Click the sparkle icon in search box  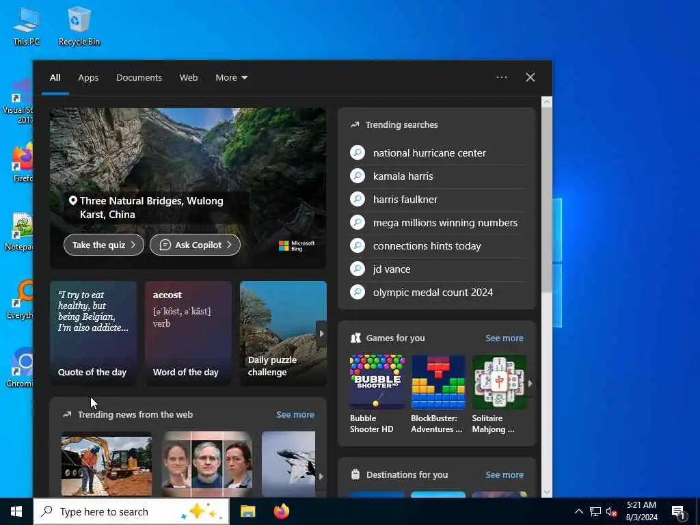pos(201,511)
